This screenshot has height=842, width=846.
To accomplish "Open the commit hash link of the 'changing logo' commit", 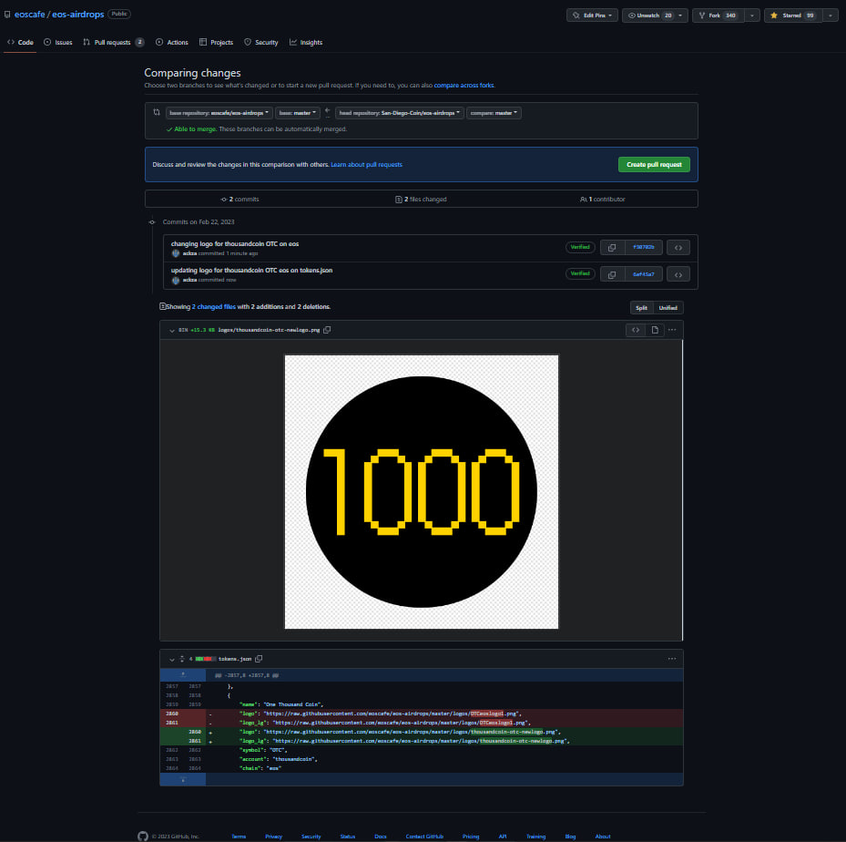I will tap(643, 248).
